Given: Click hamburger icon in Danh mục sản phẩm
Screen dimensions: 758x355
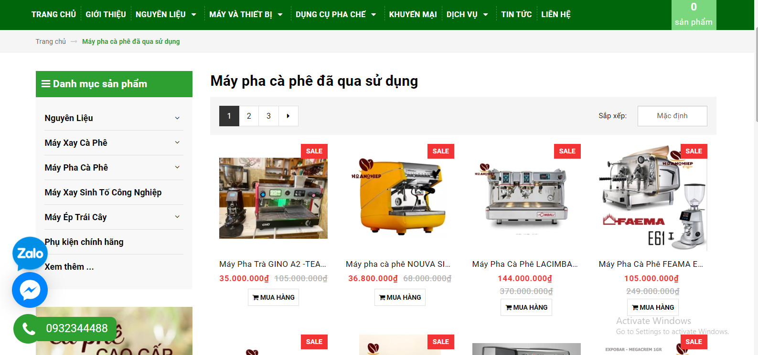Looking at the screenshot, I should 46,84.
